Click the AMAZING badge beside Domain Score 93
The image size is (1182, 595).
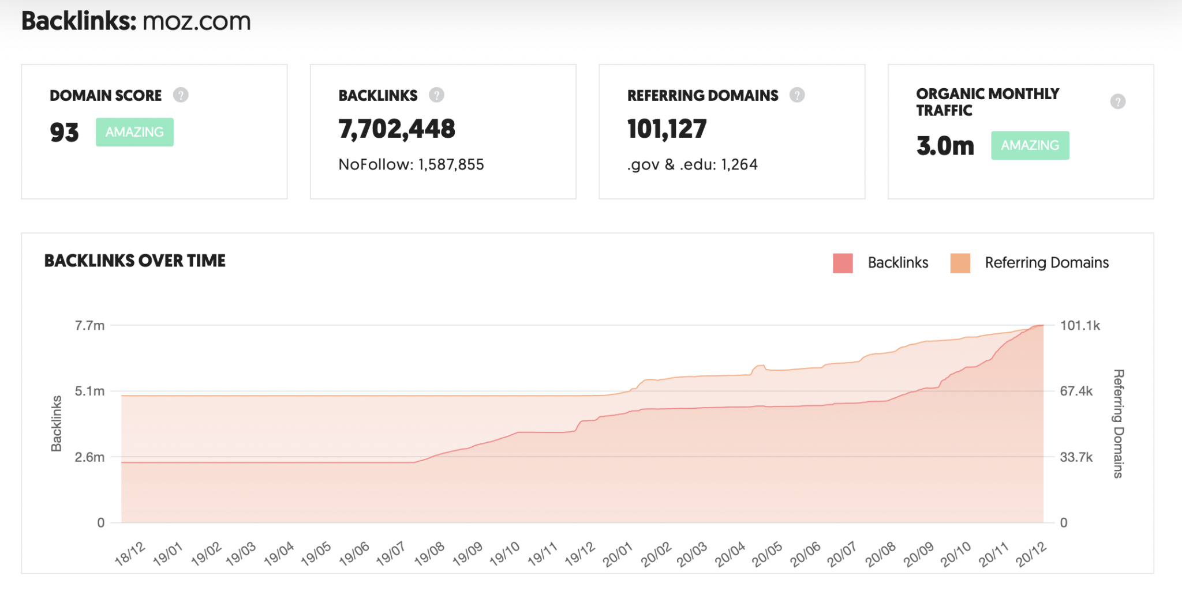(x=134, y=132)
